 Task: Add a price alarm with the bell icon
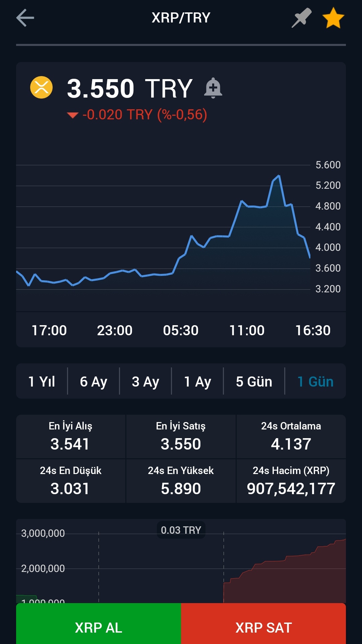coord(213,88)
